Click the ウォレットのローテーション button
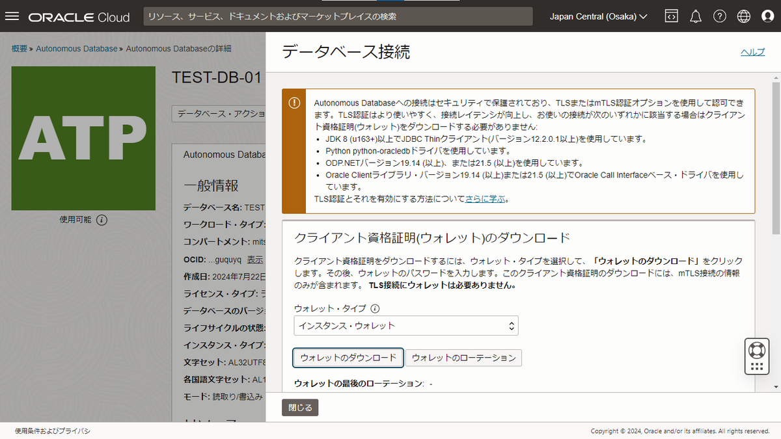 (x=463, y=358)
